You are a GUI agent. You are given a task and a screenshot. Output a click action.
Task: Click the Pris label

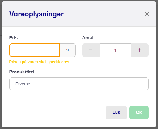coord(13,38)
